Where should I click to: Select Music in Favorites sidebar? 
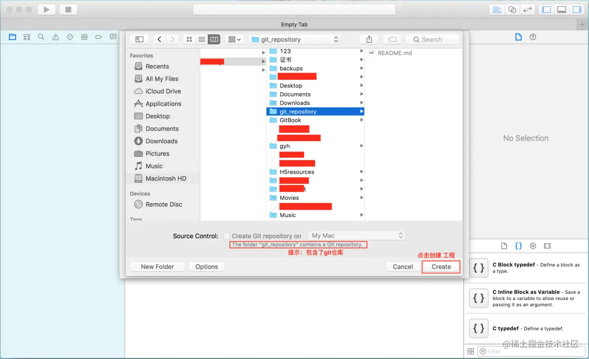pyautogui.click(x=154, y=166)
